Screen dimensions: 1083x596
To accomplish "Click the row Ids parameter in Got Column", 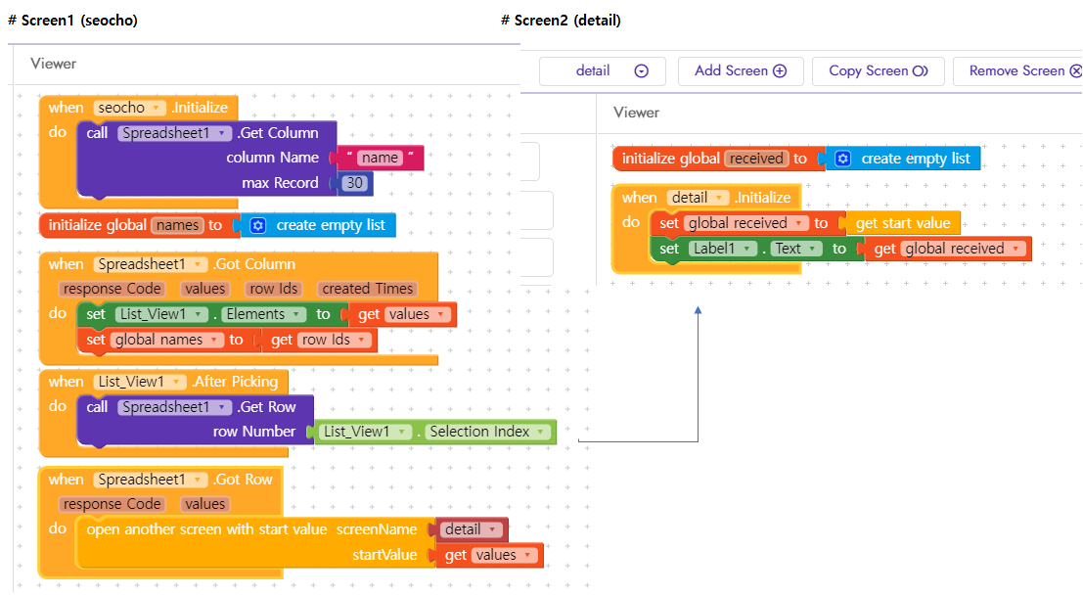I will tap(274, 290).
